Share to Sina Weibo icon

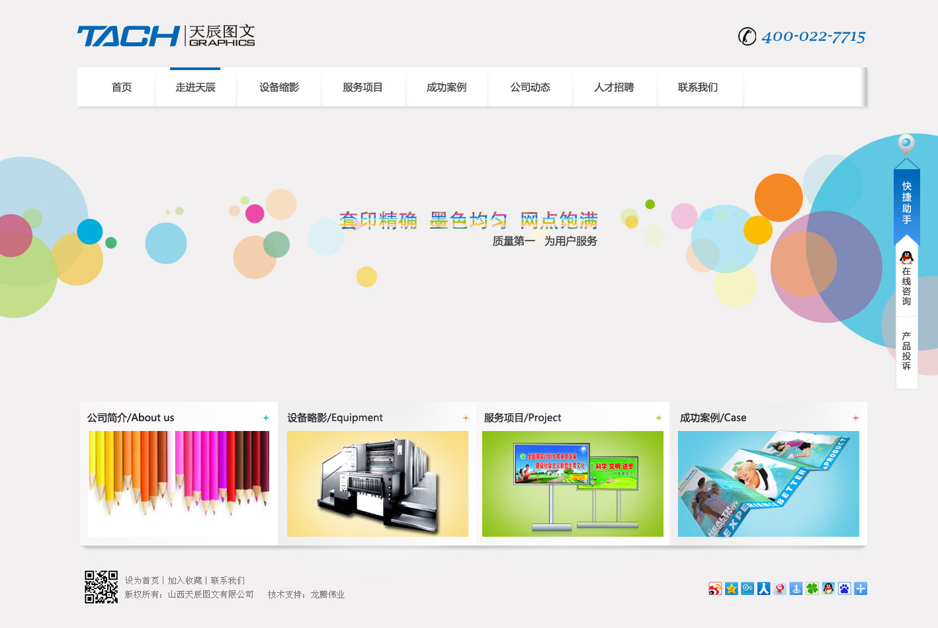point(715,588)
